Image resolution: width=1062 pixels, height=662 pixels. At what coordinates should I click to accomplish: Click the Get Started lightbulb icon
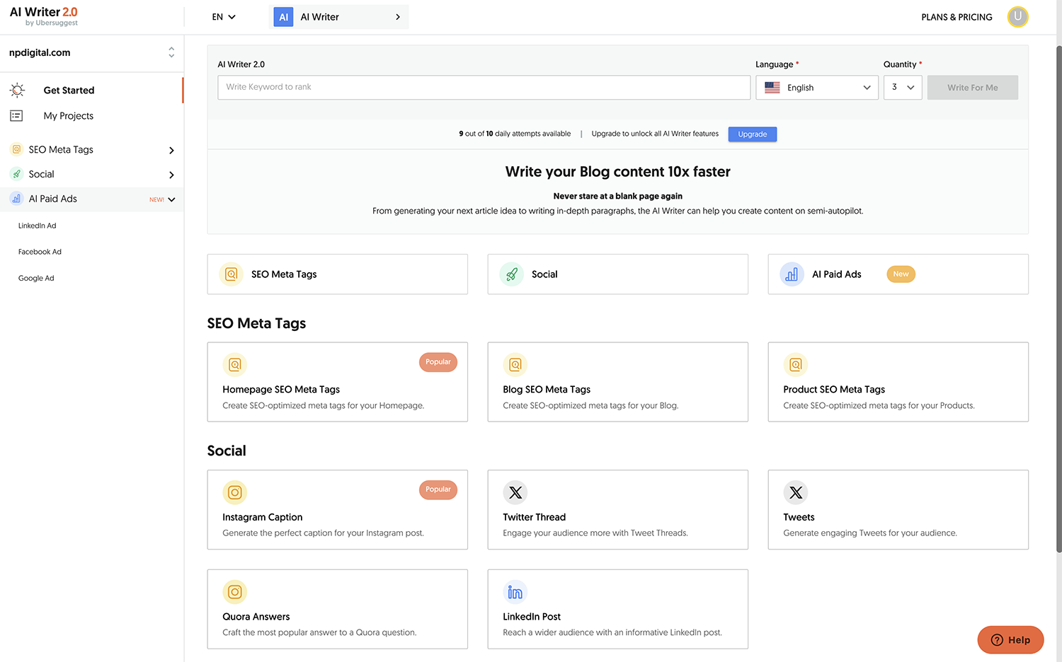pyautogui.click(x=17, y=90)
